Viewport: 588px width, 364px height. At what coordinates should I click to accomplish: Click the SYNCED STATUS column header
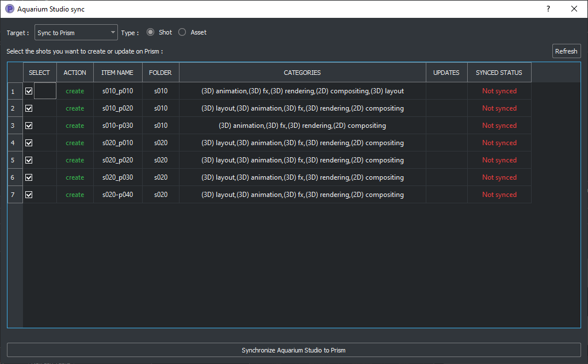(x=498, y=72)
